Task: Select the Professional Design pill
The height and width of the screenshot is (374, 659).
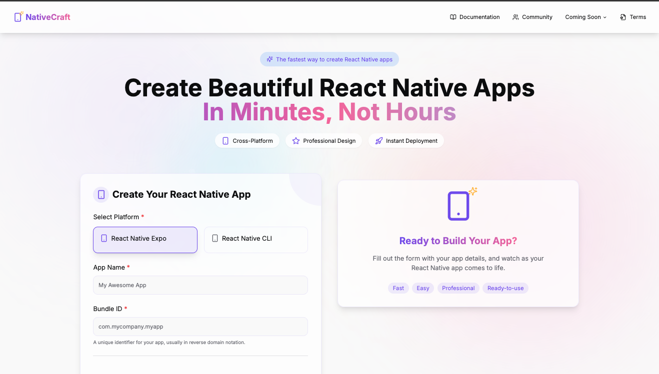Action: [323, 141]
